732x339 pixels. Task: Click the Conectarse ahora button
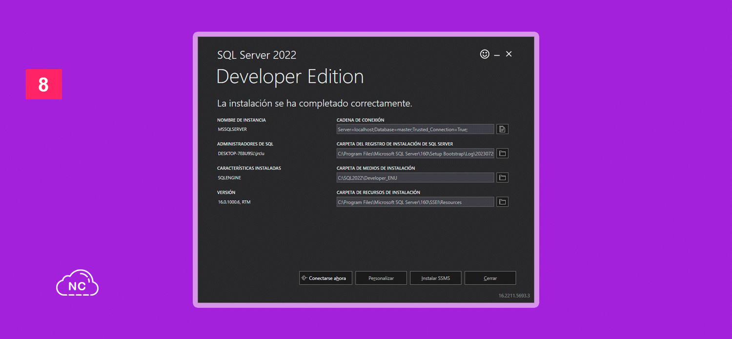tap(325, 278)
